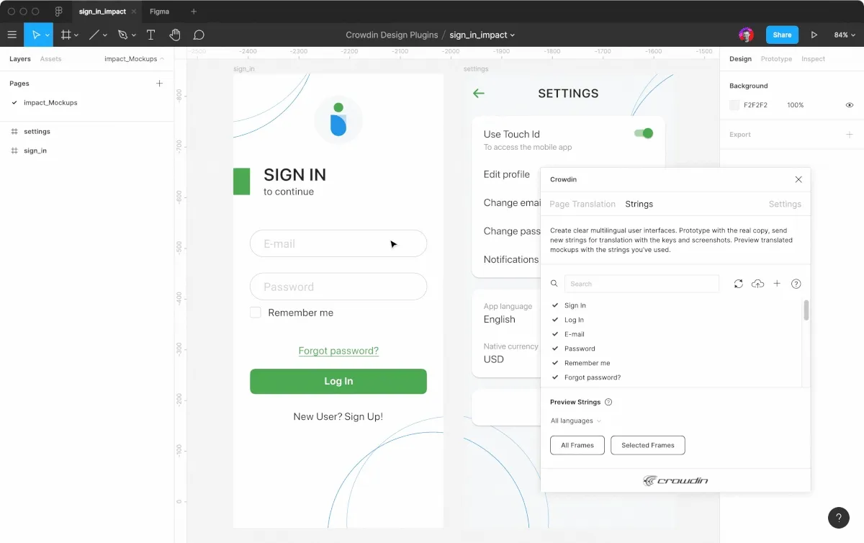
Task: Uncheck the Remember me string entry
Action: point(554,362)
